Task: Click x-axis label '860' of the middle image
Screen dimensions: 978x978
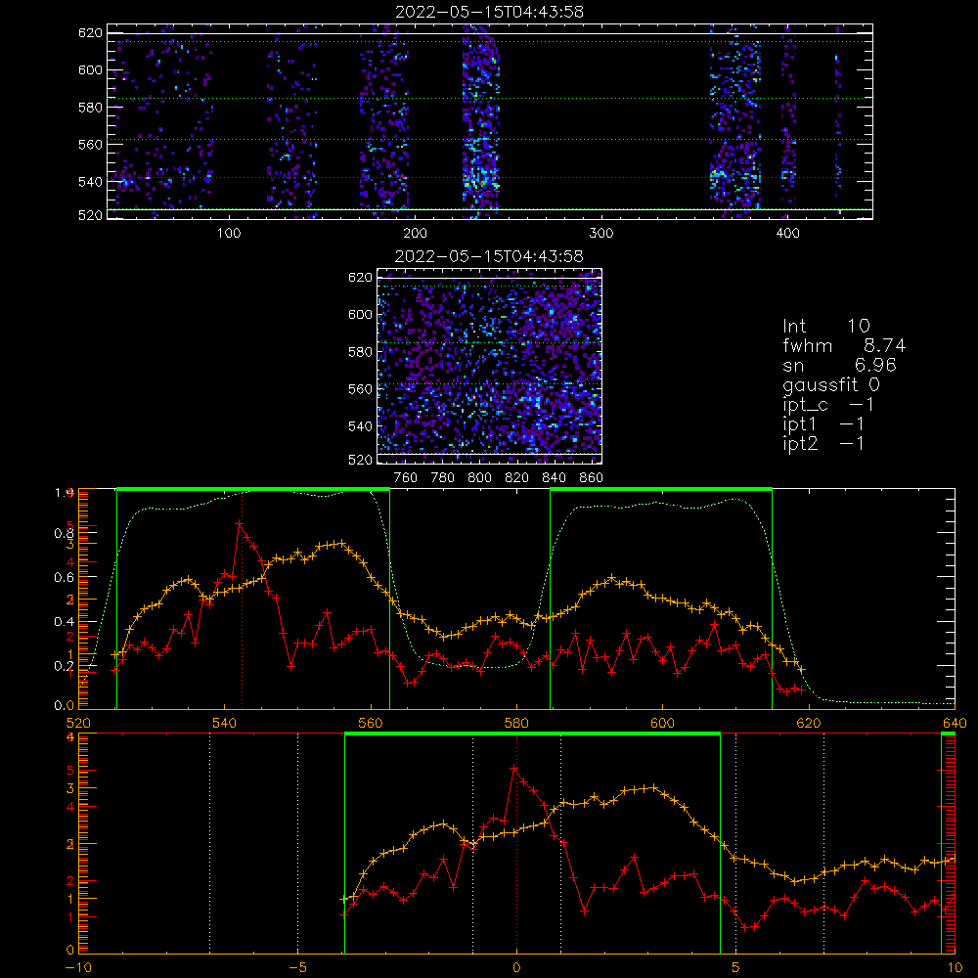Action: 591,478
